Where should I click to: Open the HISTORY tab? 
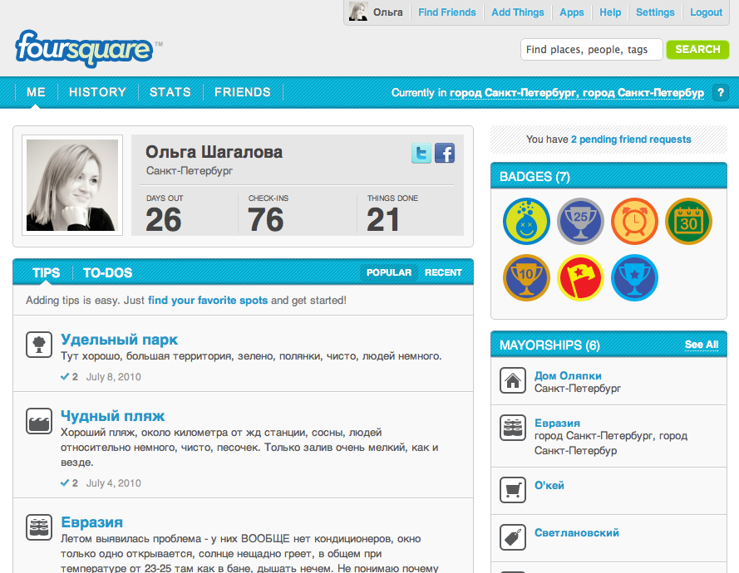pyautogui.click(x=97, y=92)
